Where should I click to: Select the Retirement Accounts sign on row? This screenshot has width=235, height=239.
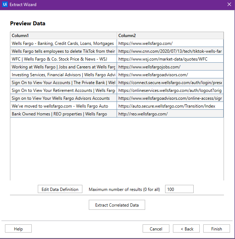pyautogui.click(x=117, y=90)
